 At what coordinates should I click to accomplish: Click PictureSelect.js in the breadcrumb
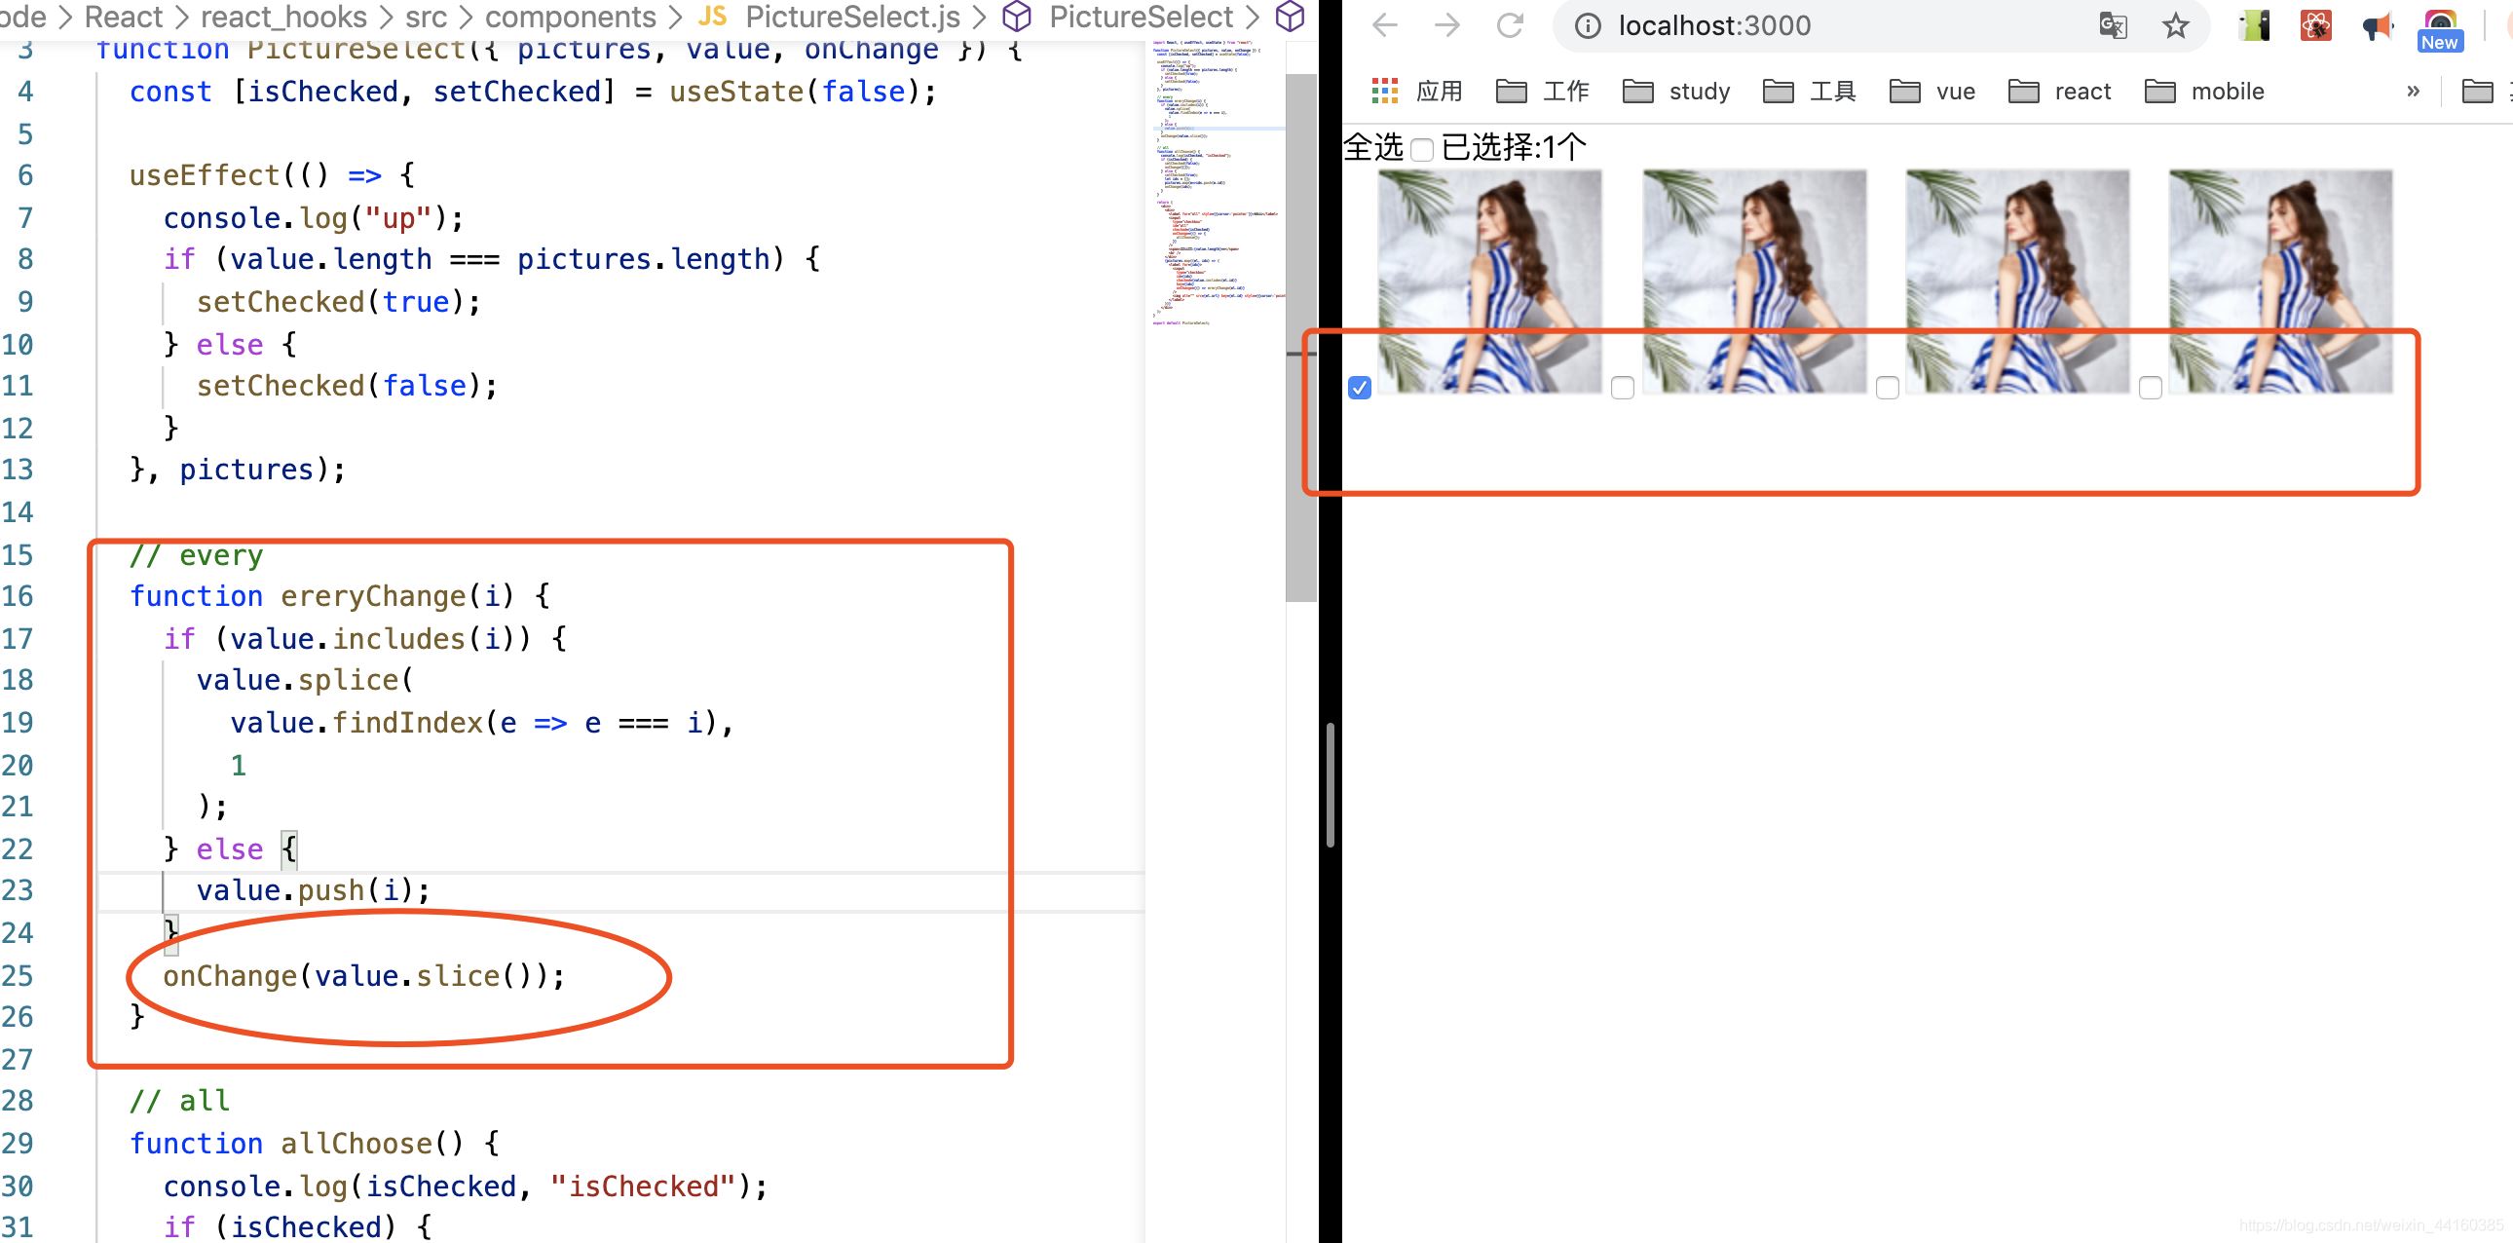[x=850, y=17]
